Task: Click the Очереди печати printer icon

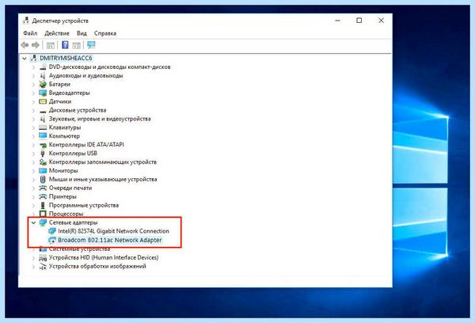Action: coord(43,188)
